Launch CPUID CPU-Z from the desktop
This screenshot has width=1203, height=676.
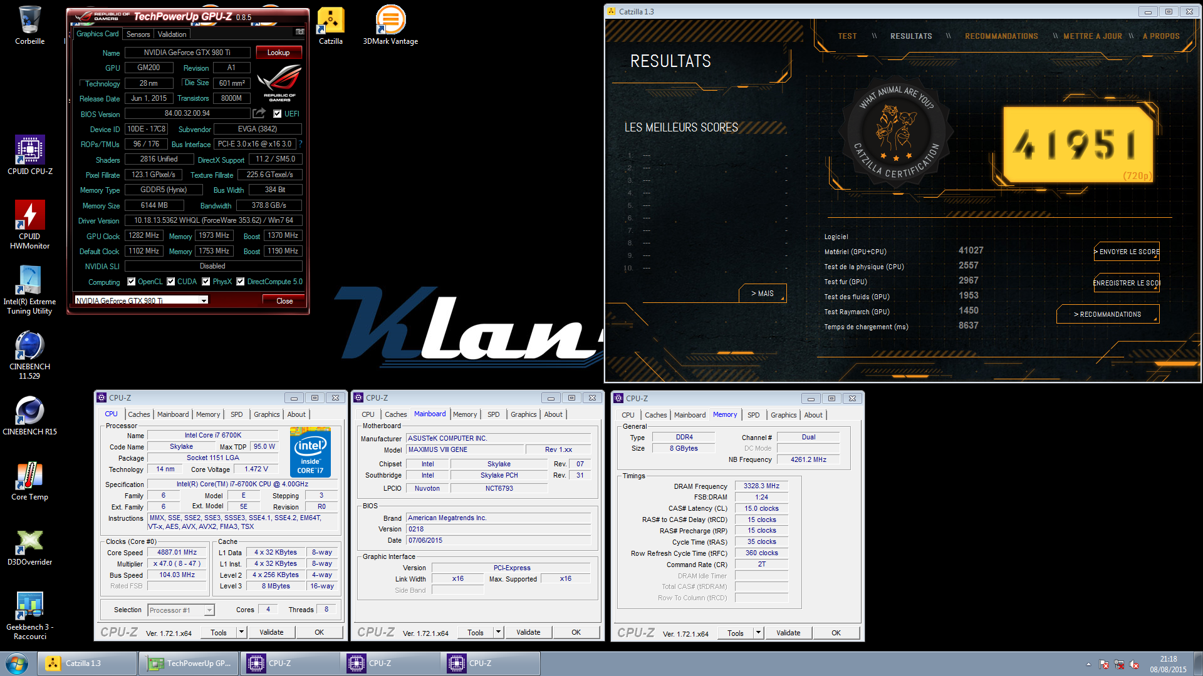[29, 155]
